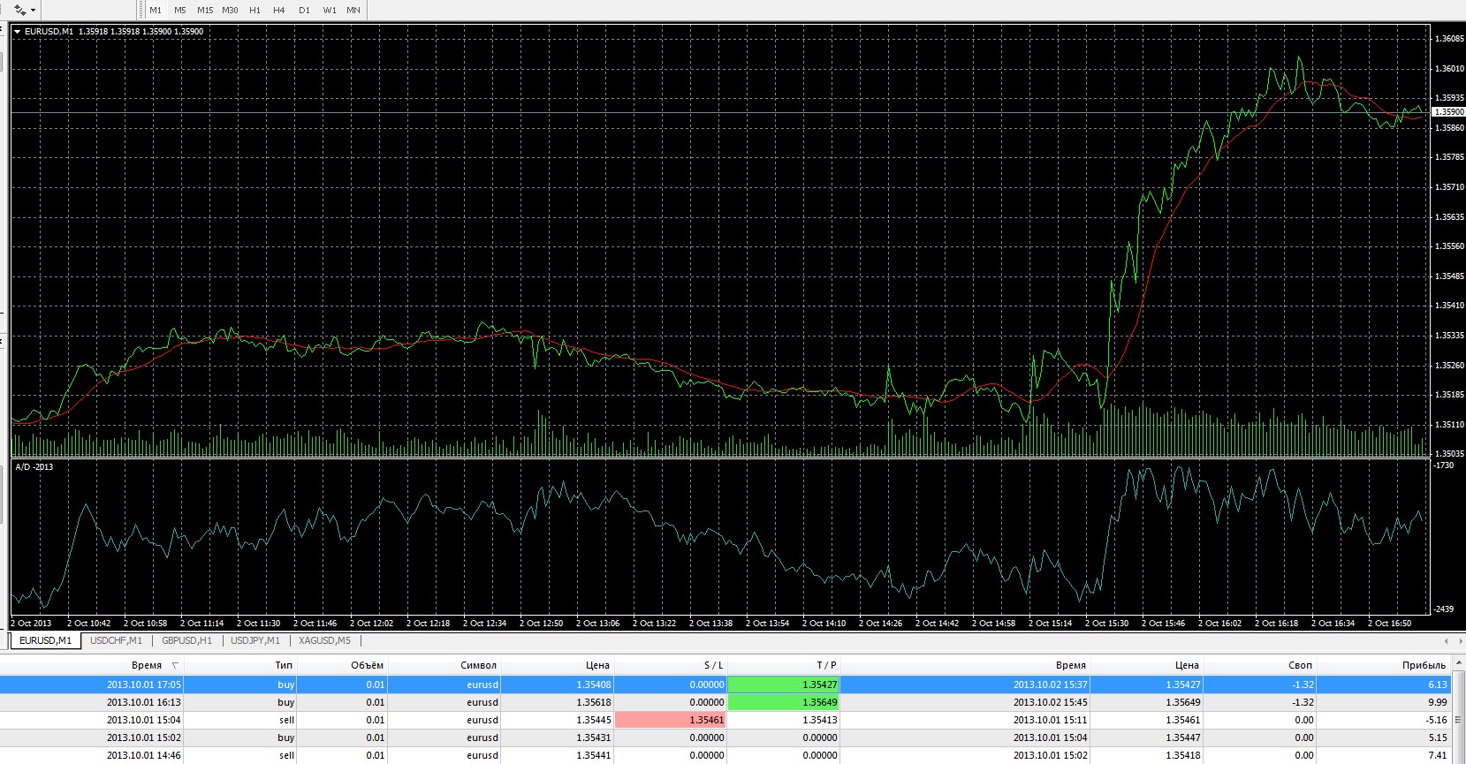Select the M15 timeframe button

[205, 10]
